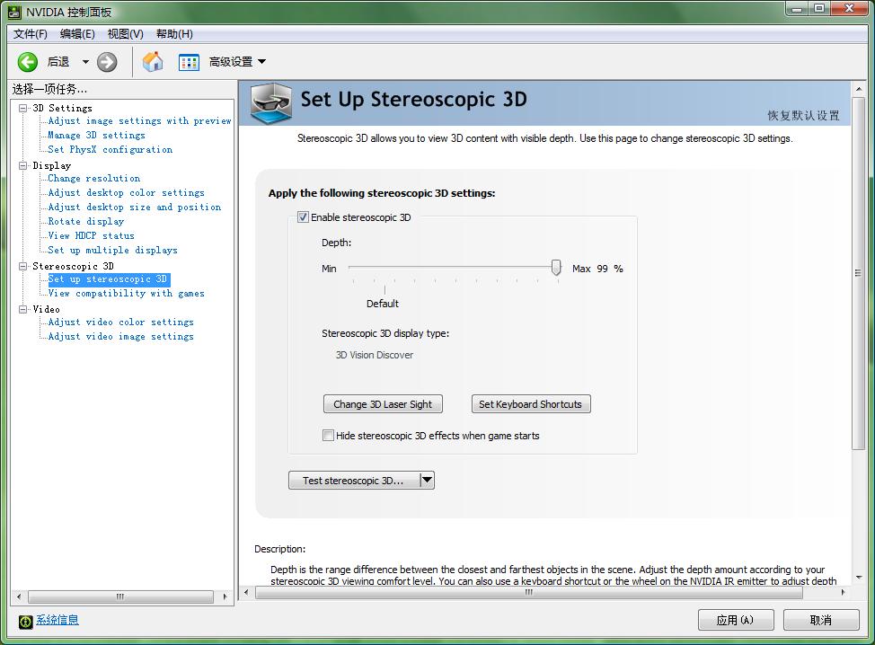Click the green Back arrow icon

click(27, 62)
